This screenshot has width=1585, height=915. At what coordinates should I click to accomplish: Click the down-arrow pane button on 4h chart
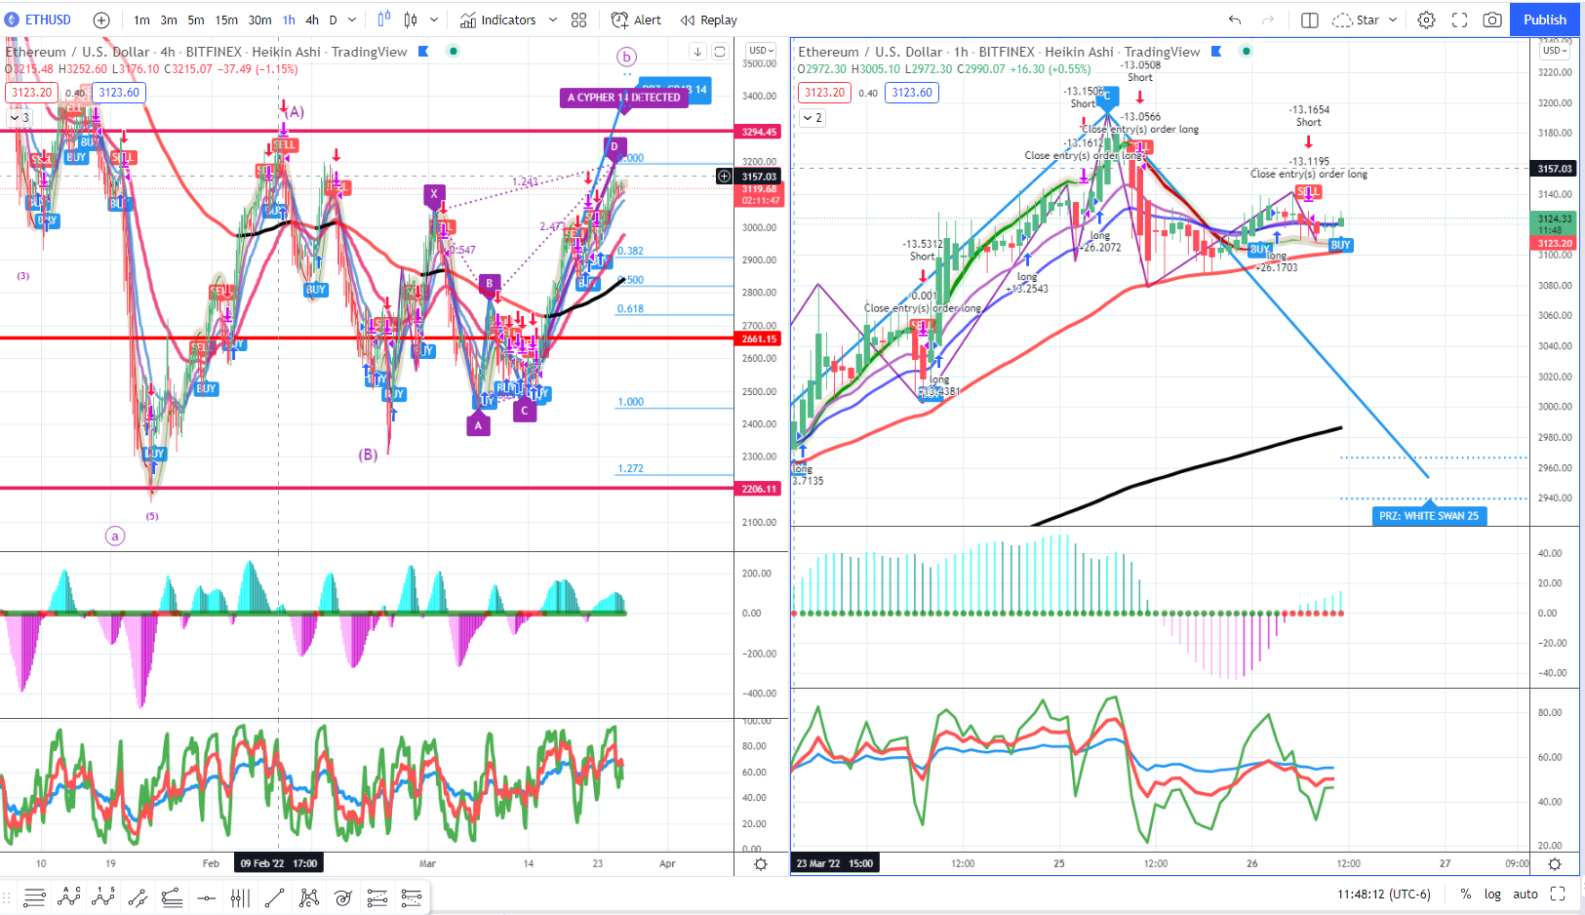coord(697,52)
